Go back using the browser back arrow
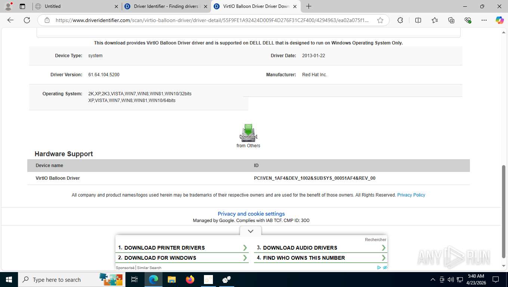The height and width of the screenshot is (287, 508). coord(10,20)
